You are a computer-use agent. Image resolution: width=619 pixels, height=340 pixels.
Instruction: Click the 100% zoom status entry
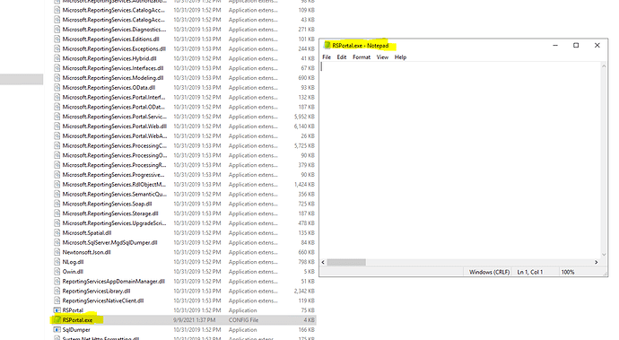[568, 272]
